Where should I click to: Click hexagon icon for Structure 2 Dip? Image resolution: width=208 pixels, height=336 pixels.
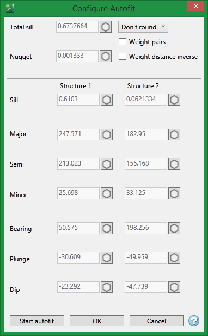[x=174, y=287]
